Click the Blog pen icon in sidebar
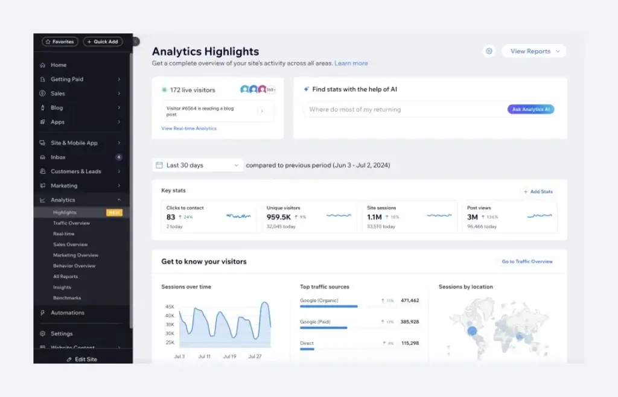Image resolution: width=618 pixels, height=397 pixels. click(x=43, y=107)
